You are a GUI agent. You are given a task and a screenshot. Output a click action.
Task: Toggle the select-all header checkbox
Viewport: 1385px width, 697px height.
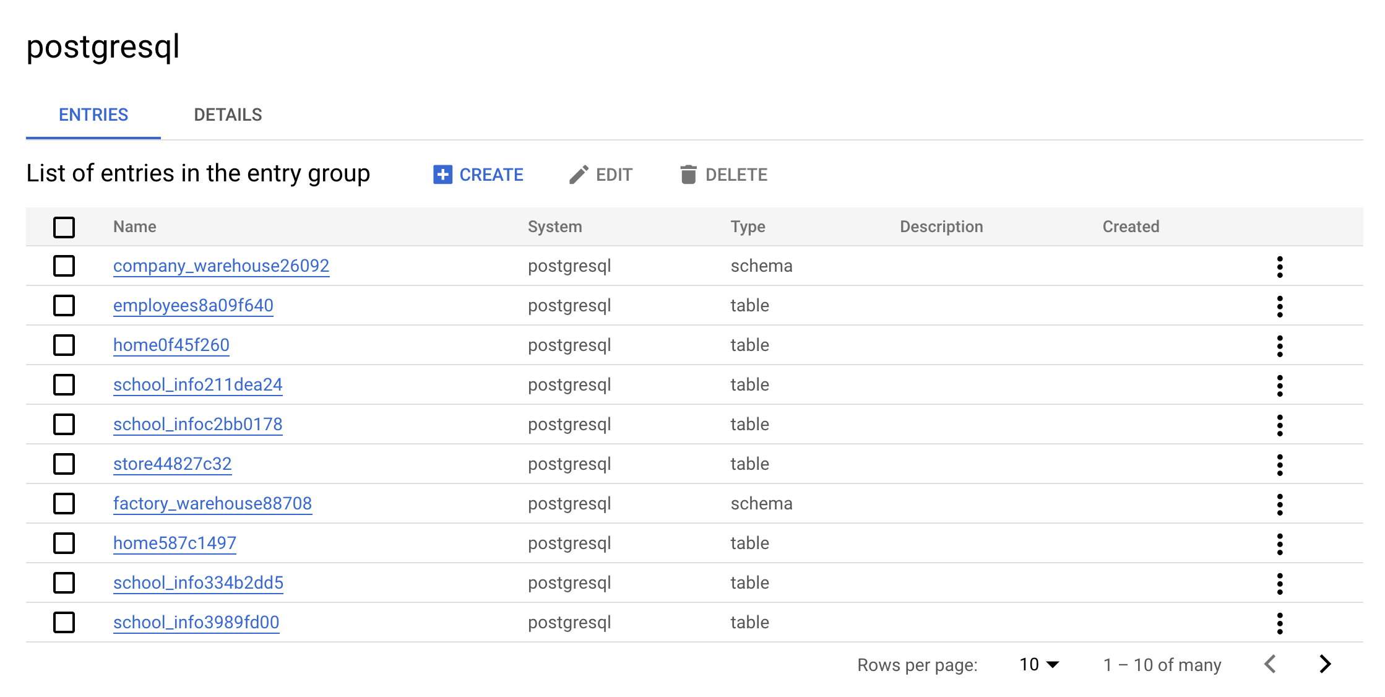pos(64,227)
